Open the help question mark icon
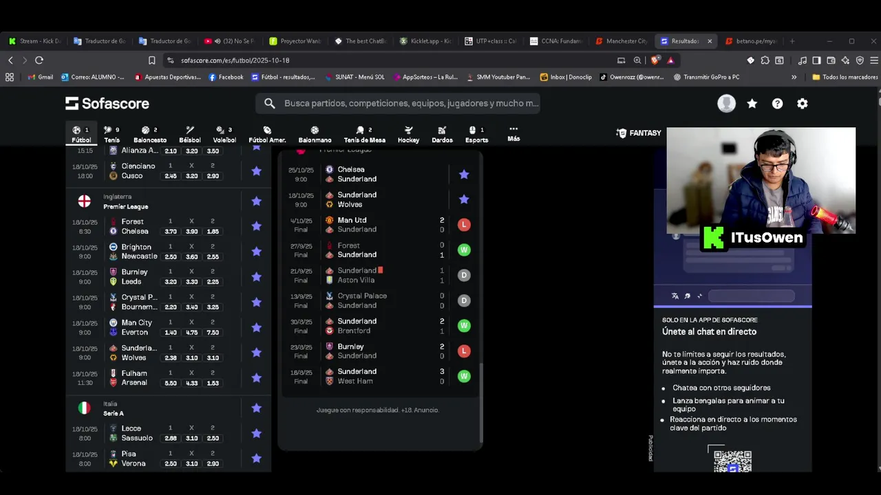The height and width of the screenshot is (495, 881). (777, 103)
